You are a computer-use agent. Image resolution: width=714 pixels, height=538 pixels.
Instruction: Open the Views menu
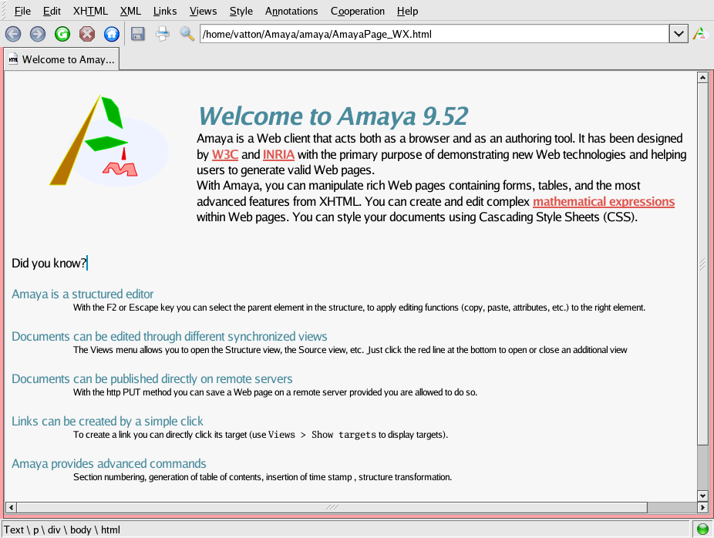(203, 11)
